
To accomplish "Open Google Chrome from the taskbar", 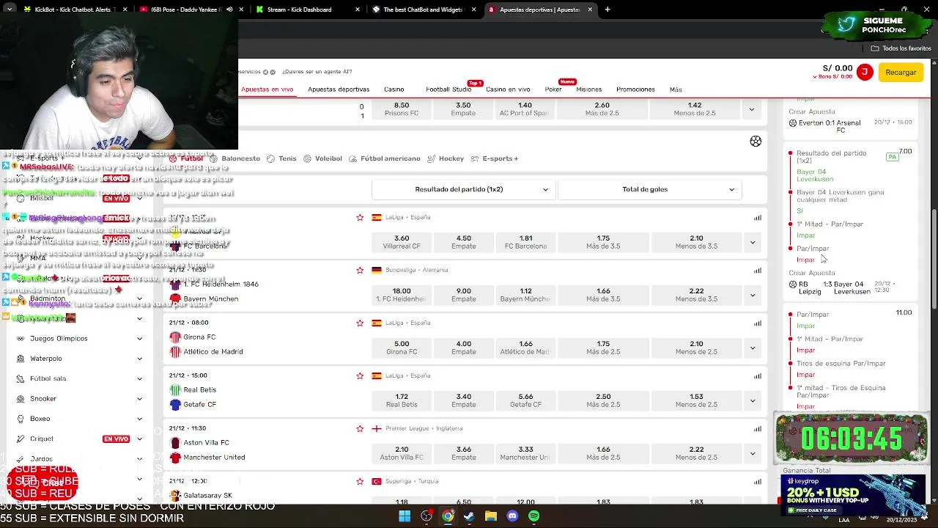I will coord(448,516).
